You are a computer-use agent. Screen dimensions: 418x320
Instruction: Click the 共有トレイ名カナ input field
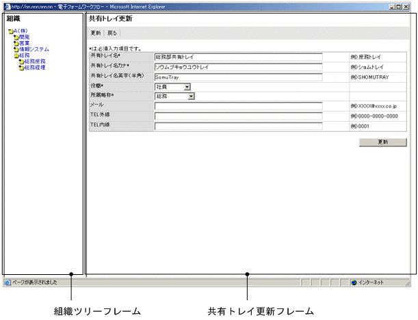238,68
